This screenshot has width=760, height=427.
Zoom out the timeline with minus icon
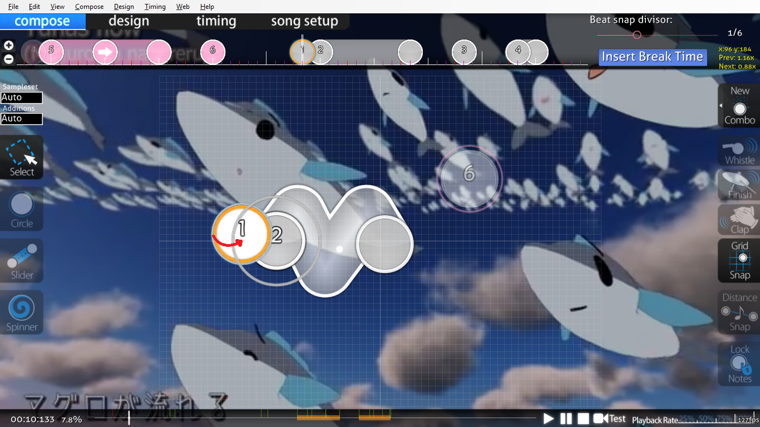click(8, 58)
